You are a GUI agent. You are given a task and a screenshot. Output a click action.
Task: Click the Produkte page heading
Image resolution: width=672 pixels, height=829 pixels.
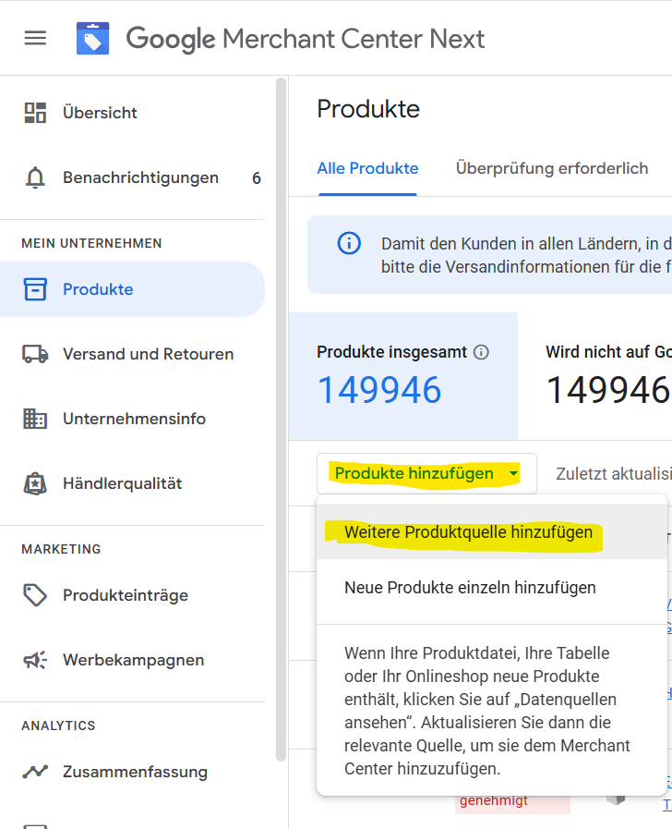coord(368,109)
